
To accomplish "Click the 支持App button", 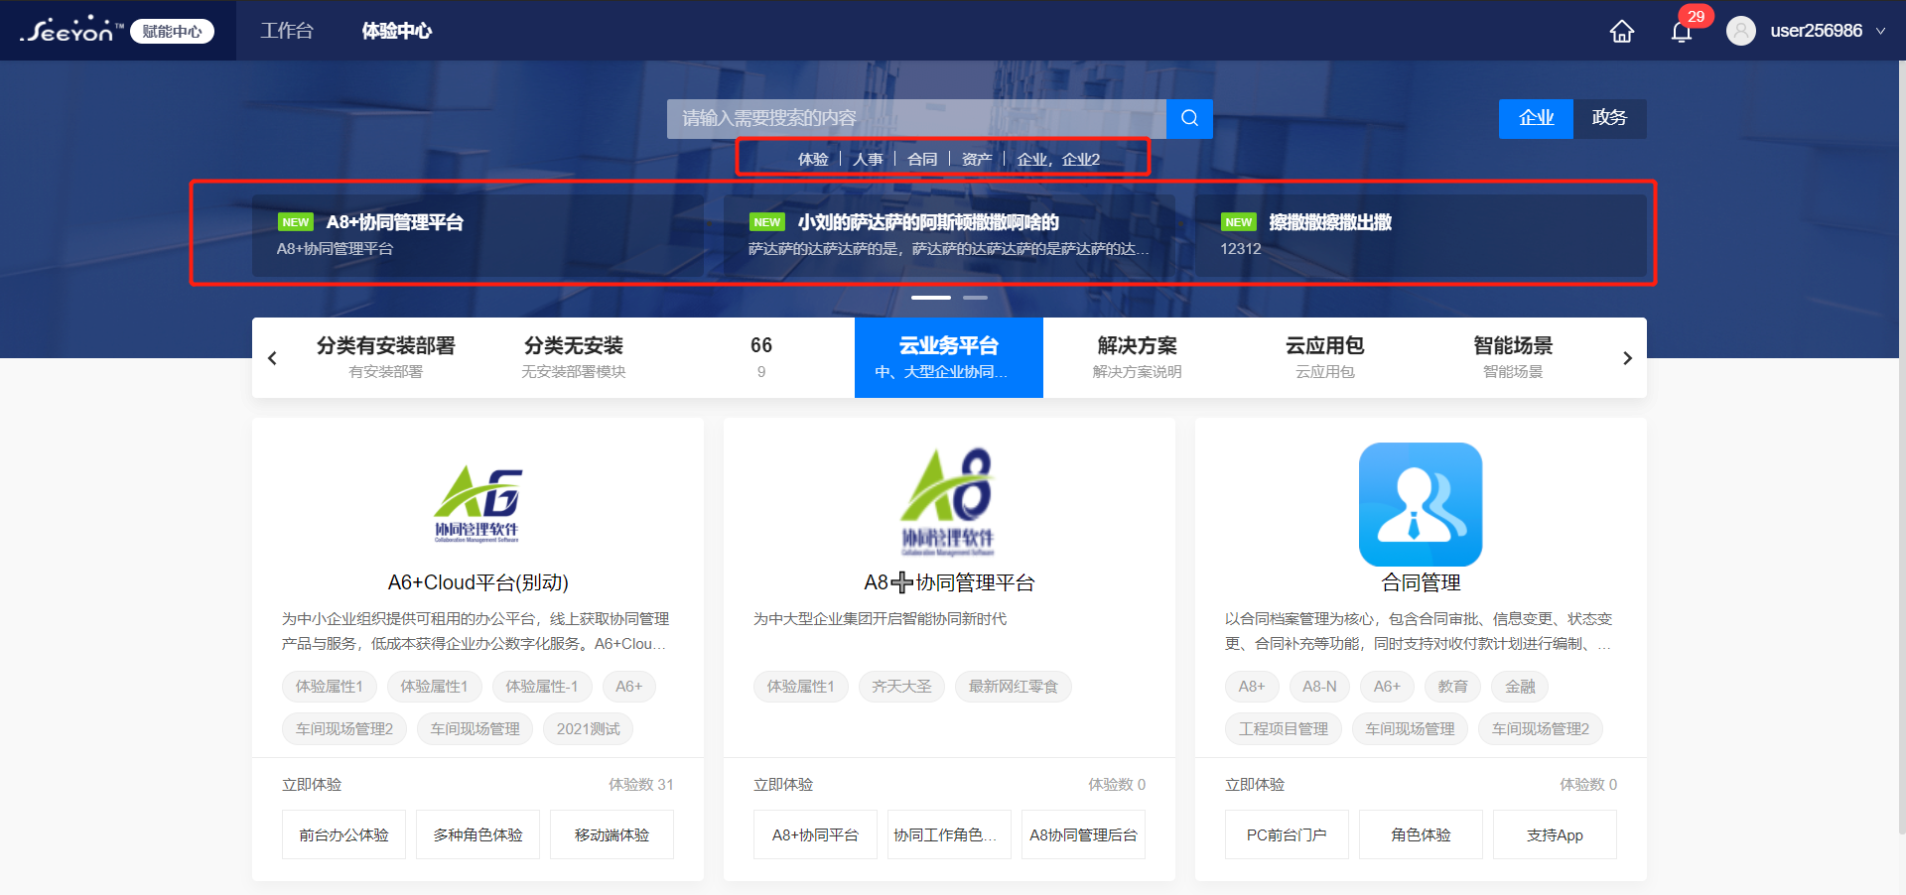I will 1555,834.
